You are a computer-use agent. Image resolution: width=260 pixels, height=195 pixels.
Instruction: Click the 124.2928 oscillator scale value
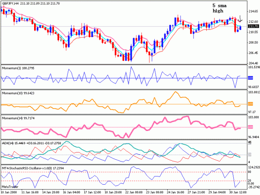coord(254,167)
